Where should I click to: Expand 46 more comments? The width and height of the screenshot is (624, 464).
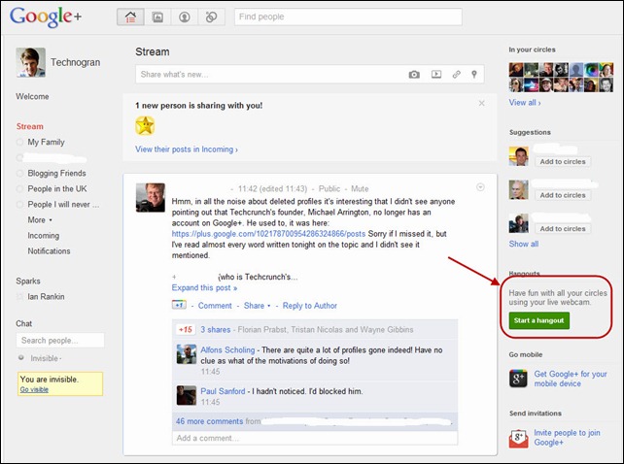click(x=209, y=421)
